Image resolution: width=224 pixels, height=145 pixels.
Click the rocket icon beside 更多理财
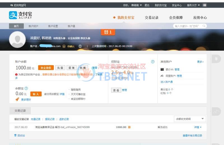coord(17,99)
